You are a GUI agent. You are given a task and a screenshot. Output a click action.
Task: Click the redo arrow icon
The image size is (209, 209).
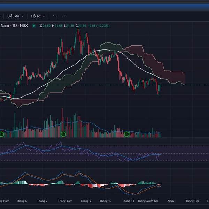pos(64,16)
